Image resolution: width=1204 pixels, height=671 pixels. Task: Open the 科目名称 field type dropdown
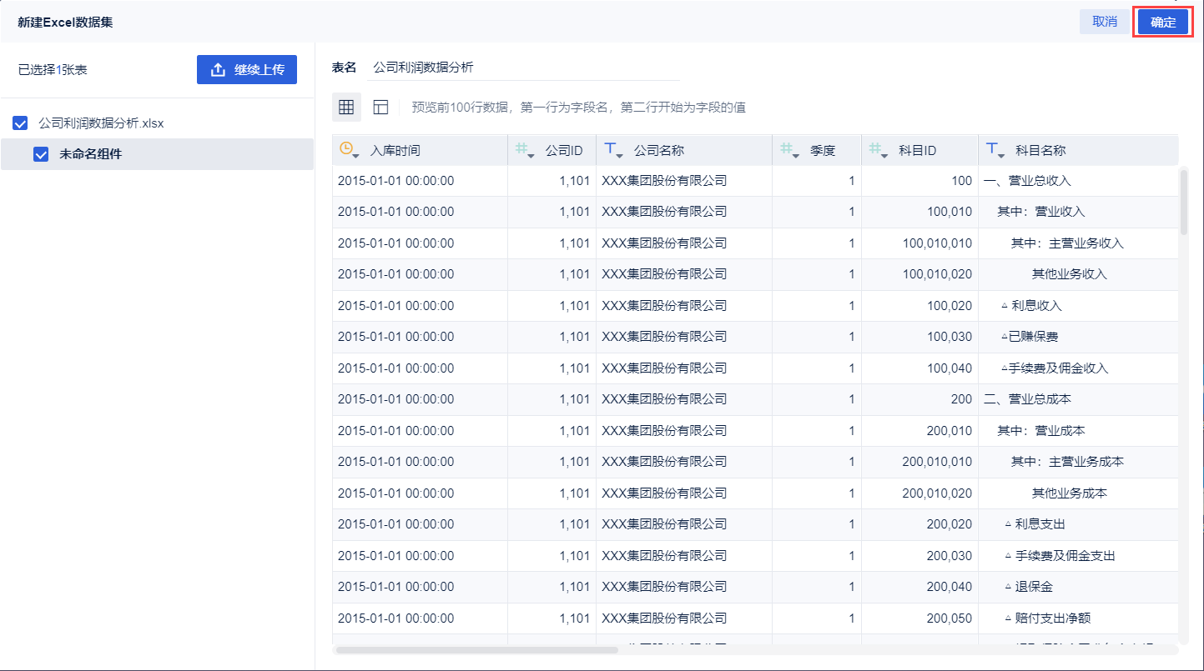(995, 150)
